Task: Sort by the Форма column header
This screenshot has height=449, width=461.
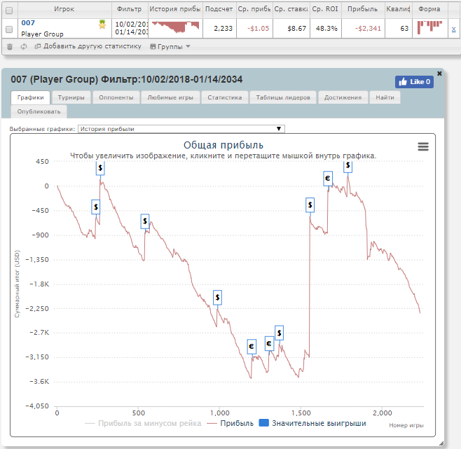Action: coord(429,9)
